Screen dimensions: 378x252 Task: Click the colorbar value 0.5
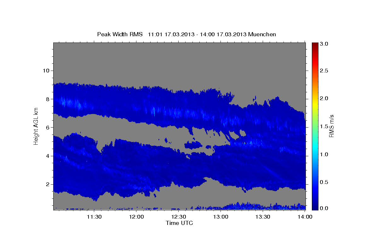[x=324, y=182]
